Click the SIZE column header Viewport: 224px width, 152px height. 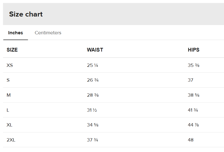12,50
